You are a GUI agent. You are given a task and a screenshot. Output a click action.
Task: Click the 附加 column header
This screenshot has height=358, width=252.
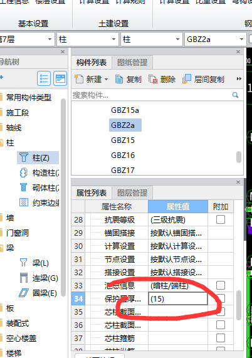tap(221, 207)
